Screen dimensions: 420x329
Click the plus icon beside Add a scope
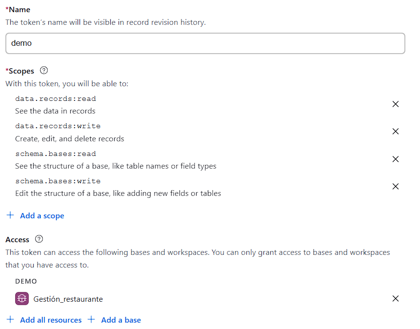(x=10, y=215)
